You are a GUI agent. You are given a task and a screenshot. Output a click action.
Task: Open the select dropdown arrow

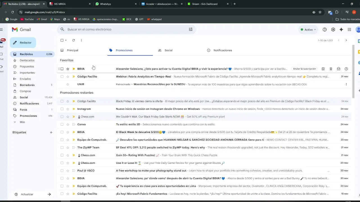(66, 40)
